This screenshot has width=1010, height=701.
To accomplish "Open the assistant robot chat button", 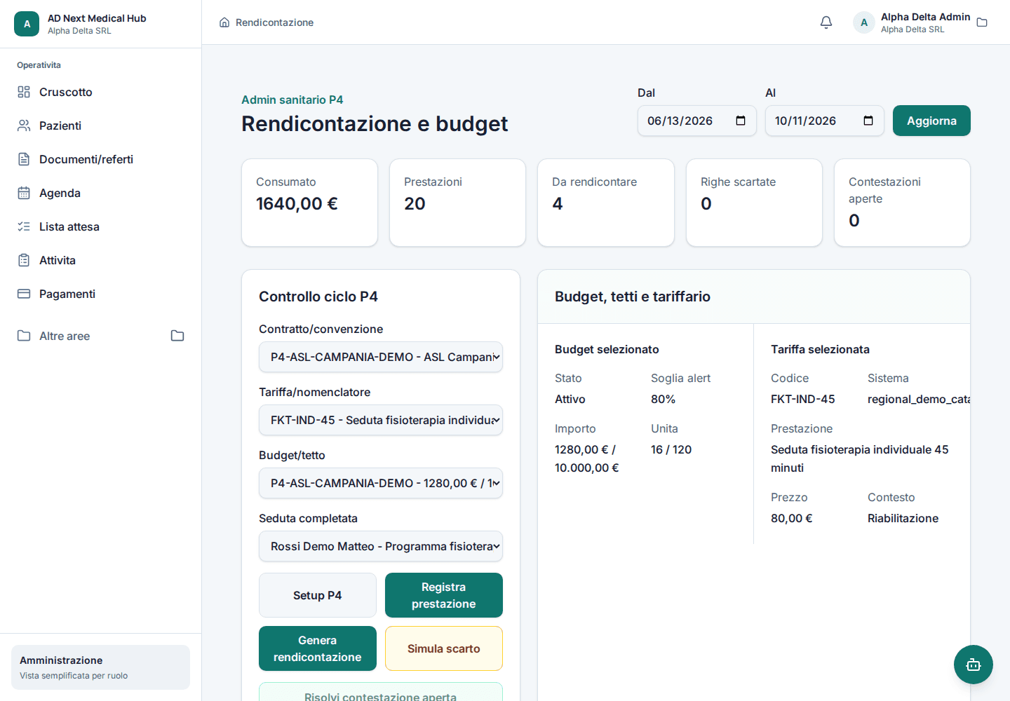I will click(974, 665).
